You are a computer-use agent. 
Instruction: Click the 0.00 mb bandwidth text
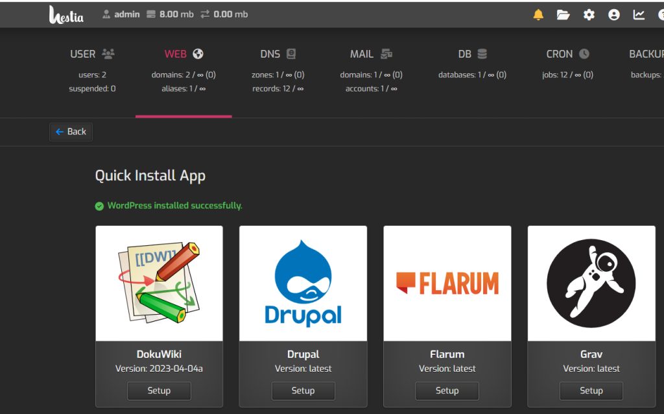point(231,14)
